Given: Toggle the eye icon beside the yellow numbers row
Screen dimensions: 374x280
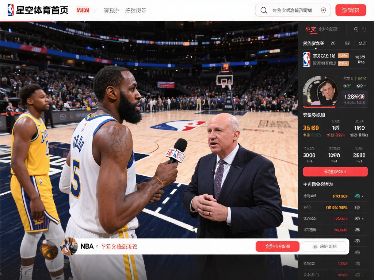Looking at the screenshot, I should point(357,207).
